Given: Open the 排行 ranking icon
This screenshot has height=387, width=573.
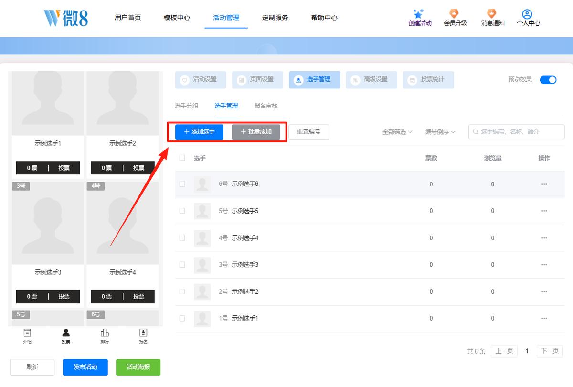Looking at the screenshot, I should tap(105, 333).
